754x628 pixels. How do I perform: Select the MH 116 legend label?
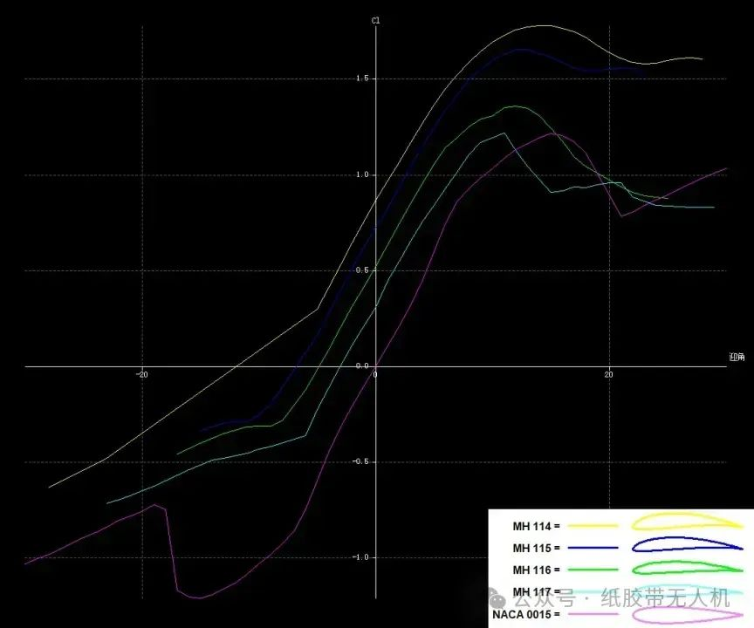[x=536, y=570]
